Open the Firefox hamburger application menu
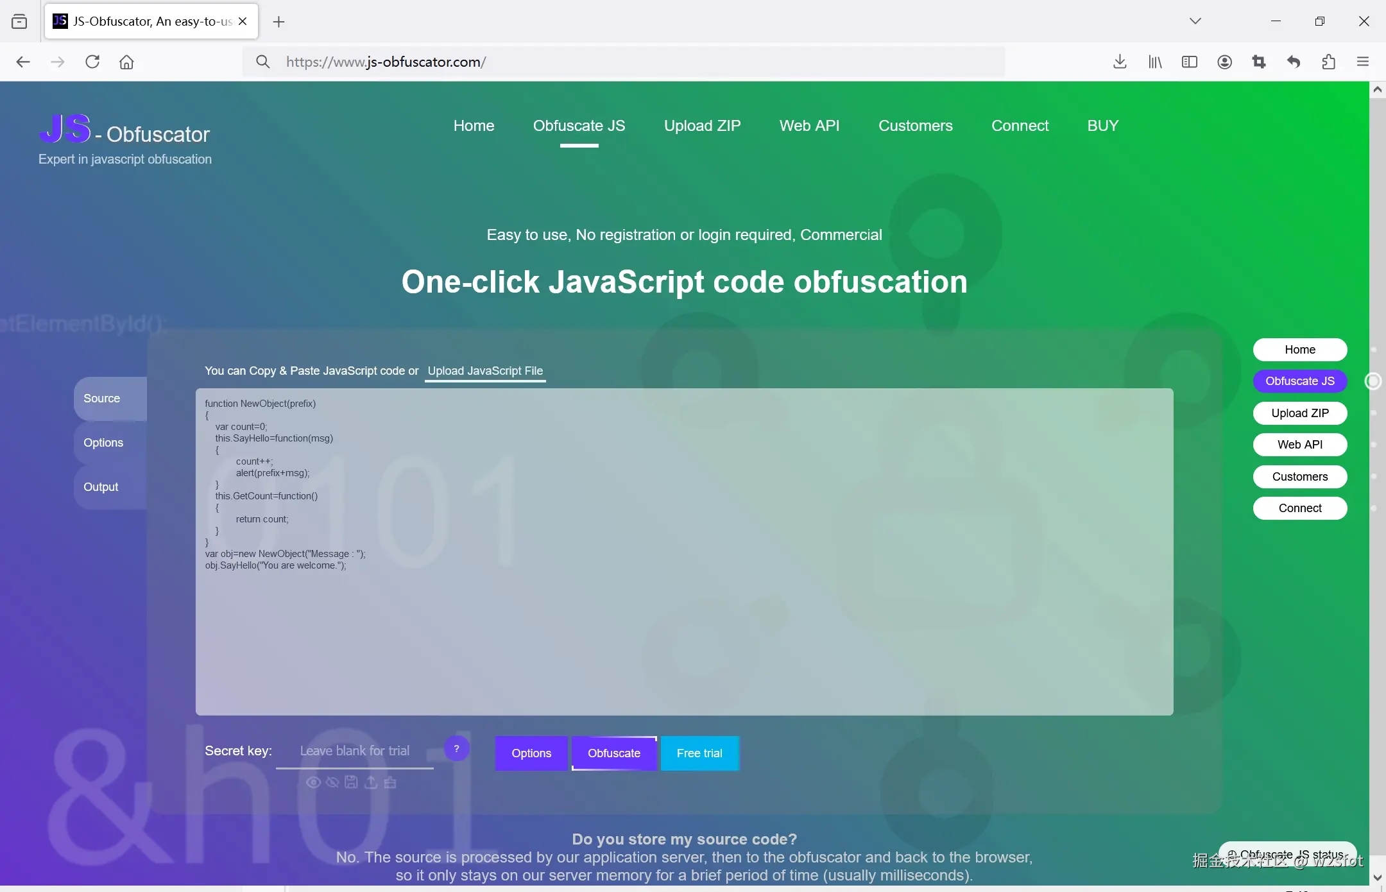This screenshot has height=892, width=1386. [1363, 62]
